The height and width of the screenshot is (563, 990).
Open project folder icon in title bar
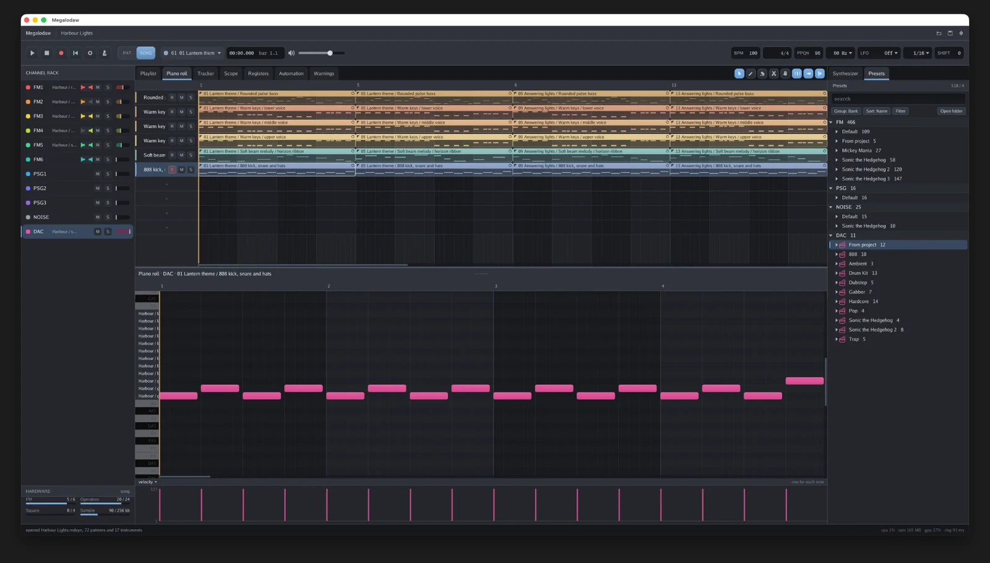coord(939,33)
